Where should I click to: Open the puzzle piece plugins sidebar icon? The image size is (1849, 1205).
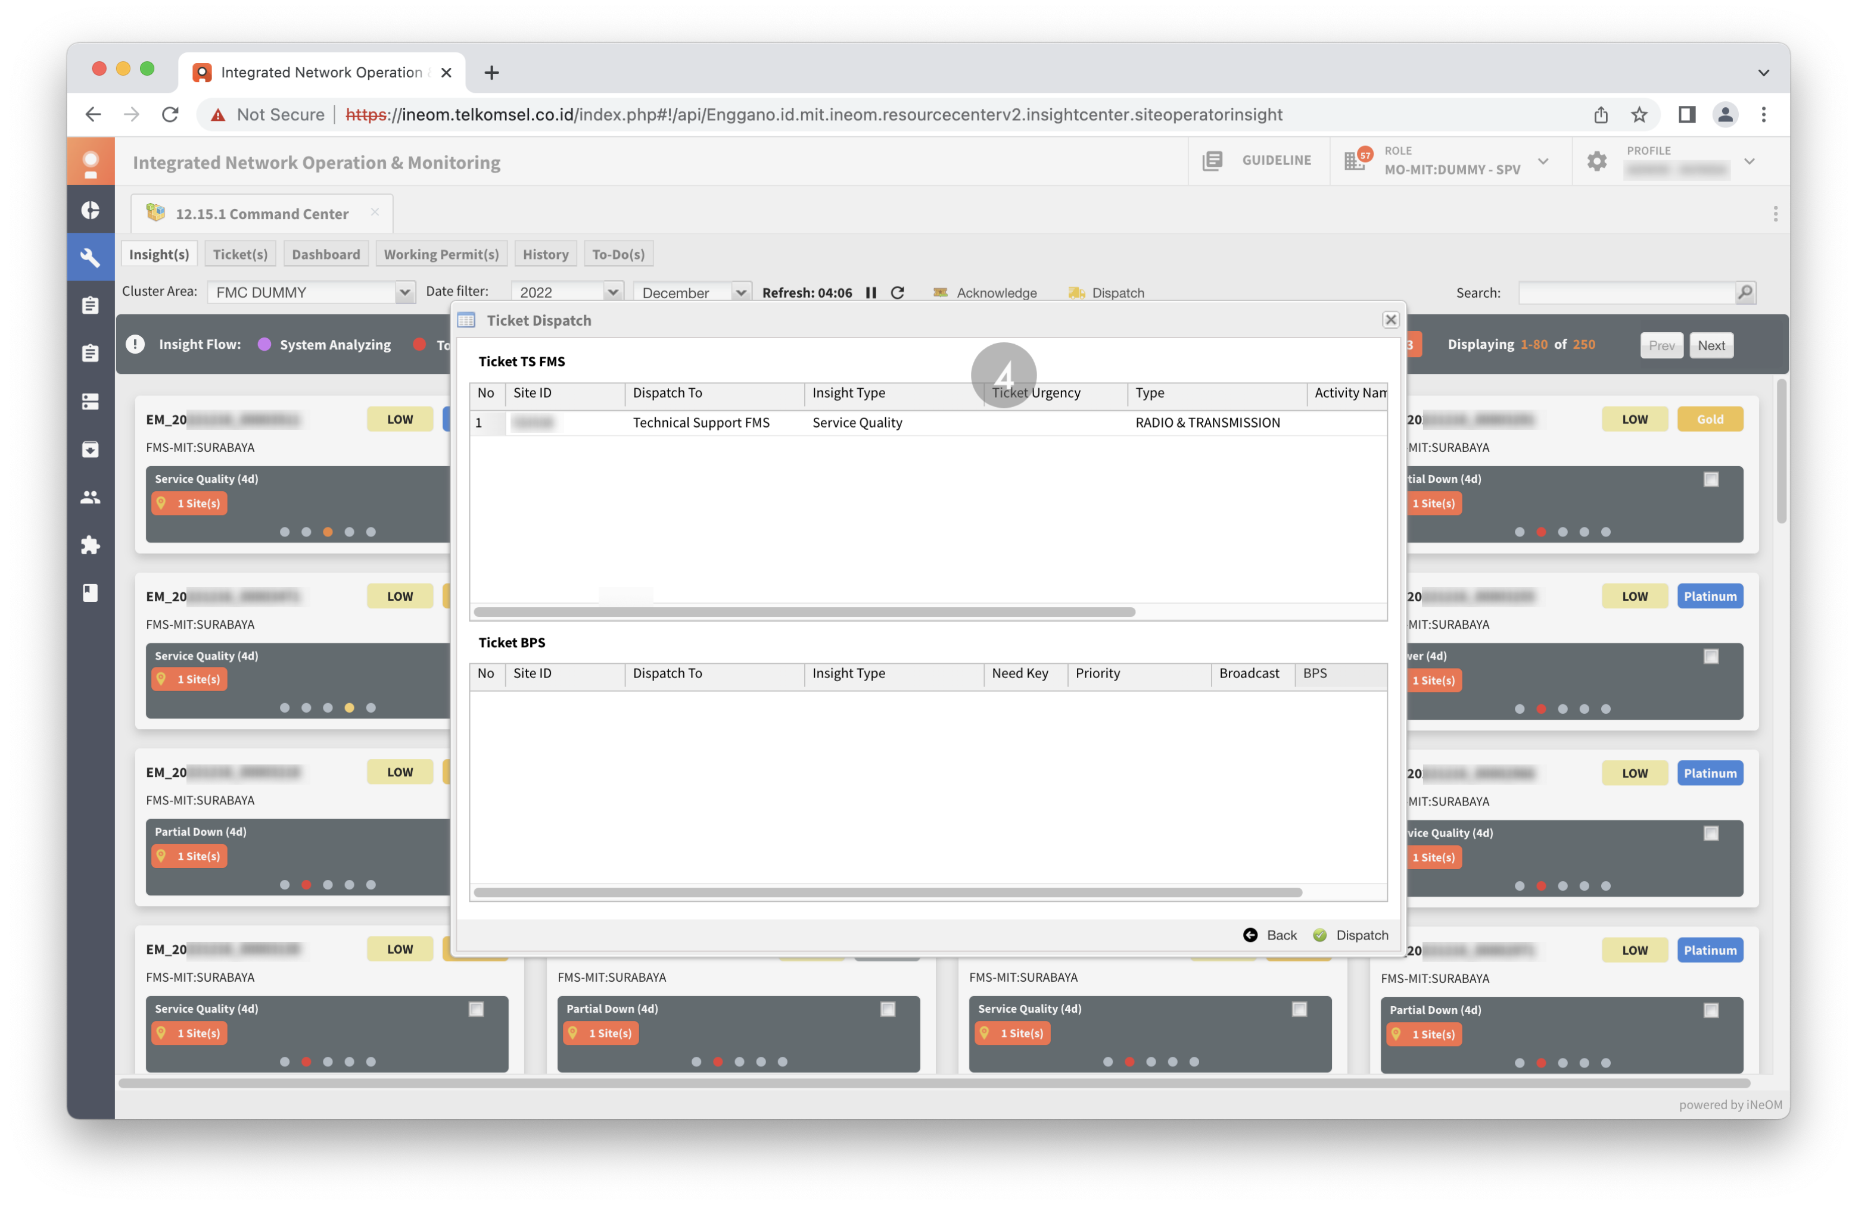pyautogui.click(x=90, y=545)
